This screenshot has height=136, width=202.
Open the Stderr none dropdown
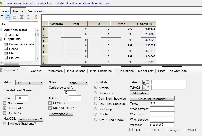click(78, 83)
